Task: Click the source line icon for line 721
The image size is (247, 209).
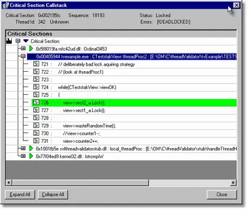Action: [36, 64]
